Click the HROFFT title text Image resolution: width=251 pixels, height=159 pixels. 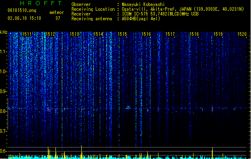(41, 3)
